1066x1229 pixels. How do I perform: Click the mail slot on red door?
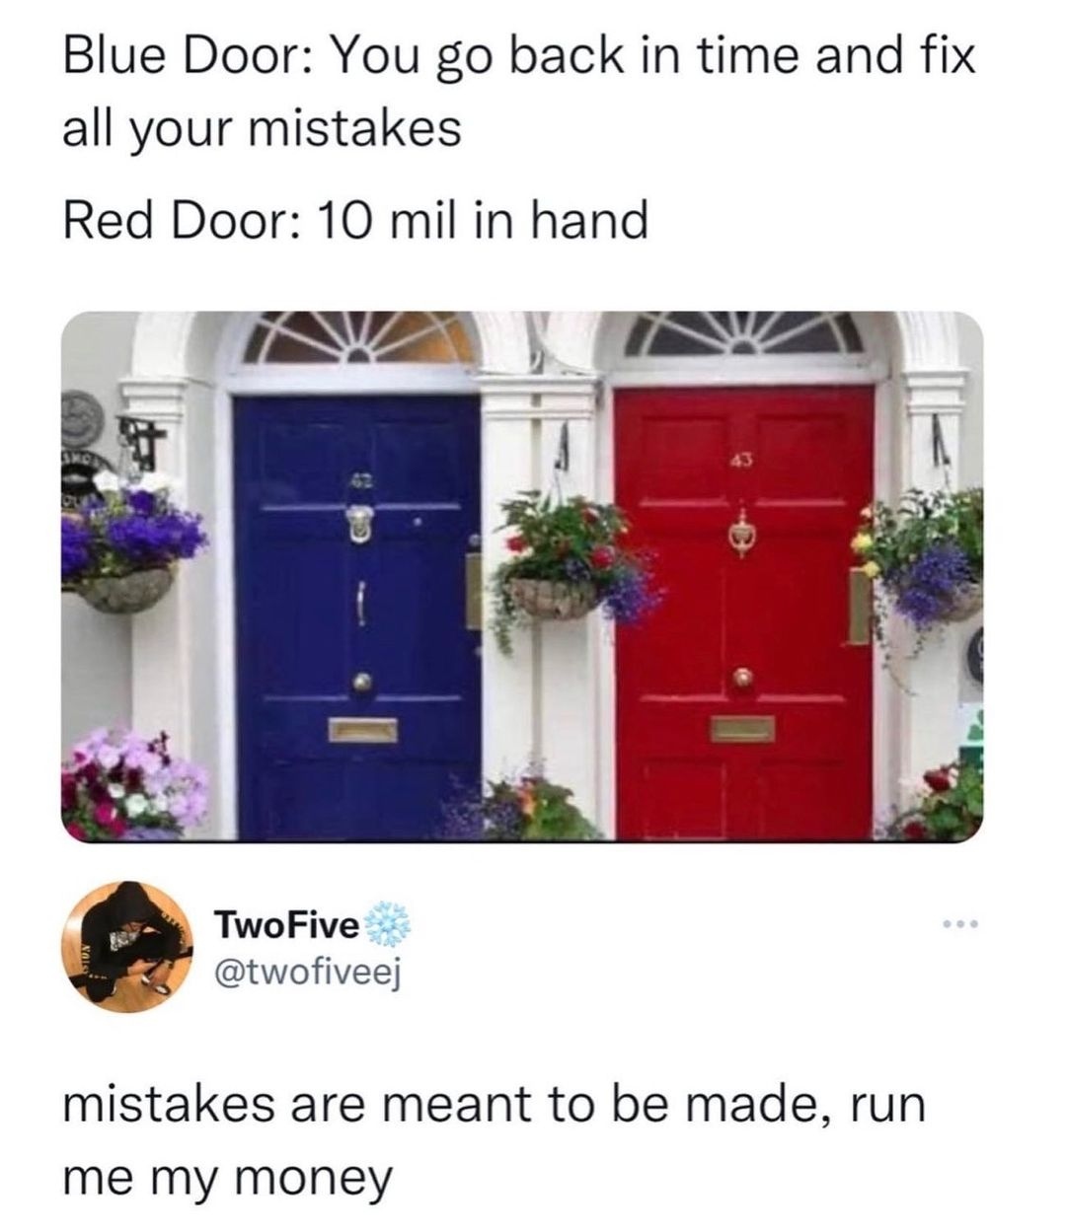tap(742, 729)
